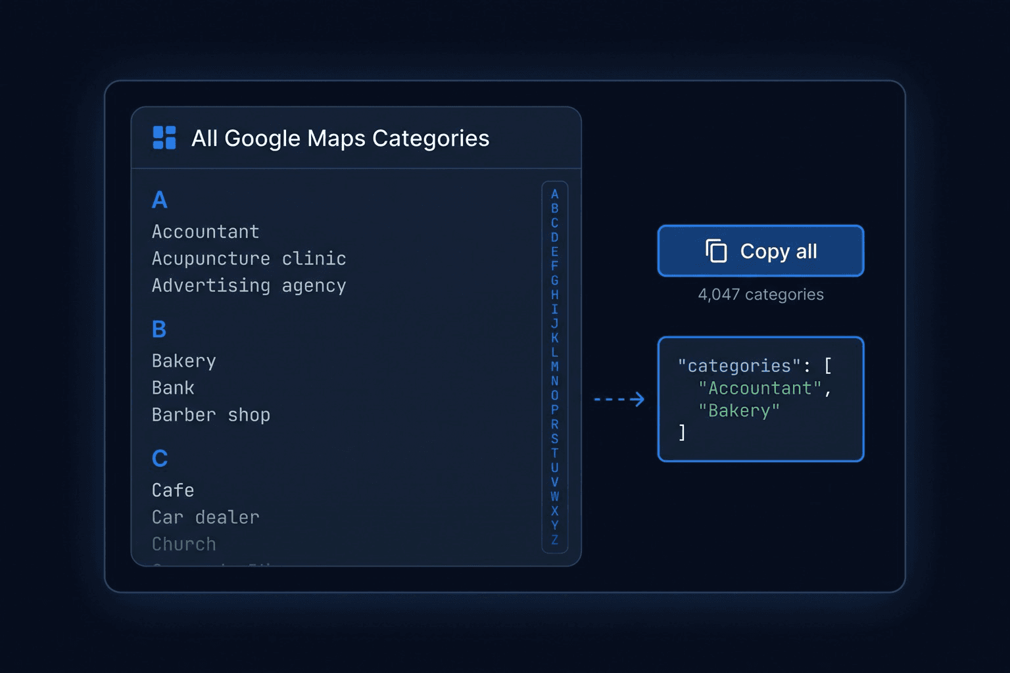
Task: Jump to letter L in alphabet index
Action: click(x=555, y=352)
